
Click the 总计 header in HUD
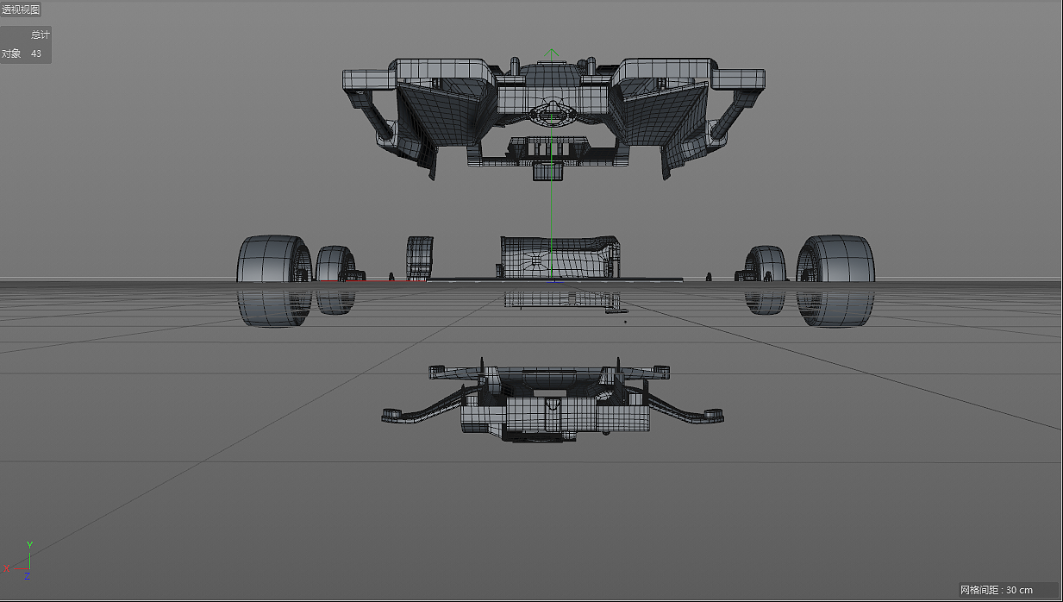pyautogui.click(x=41, y=34)
